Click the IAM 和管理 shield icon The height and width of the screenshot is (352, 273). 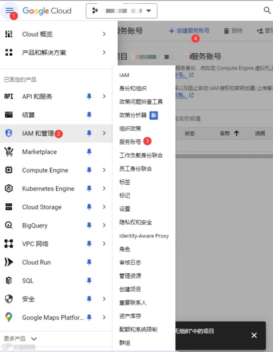(x=9, y=133)
